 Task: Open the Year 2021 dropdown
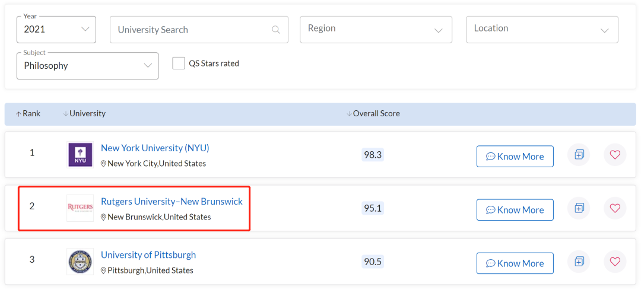click(56, 29)
